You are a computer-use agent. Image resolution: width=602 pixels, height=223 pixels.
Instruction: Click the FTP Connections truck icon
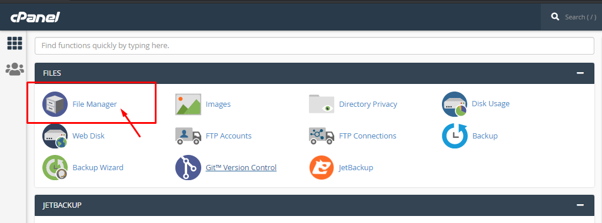click(321, 136)
